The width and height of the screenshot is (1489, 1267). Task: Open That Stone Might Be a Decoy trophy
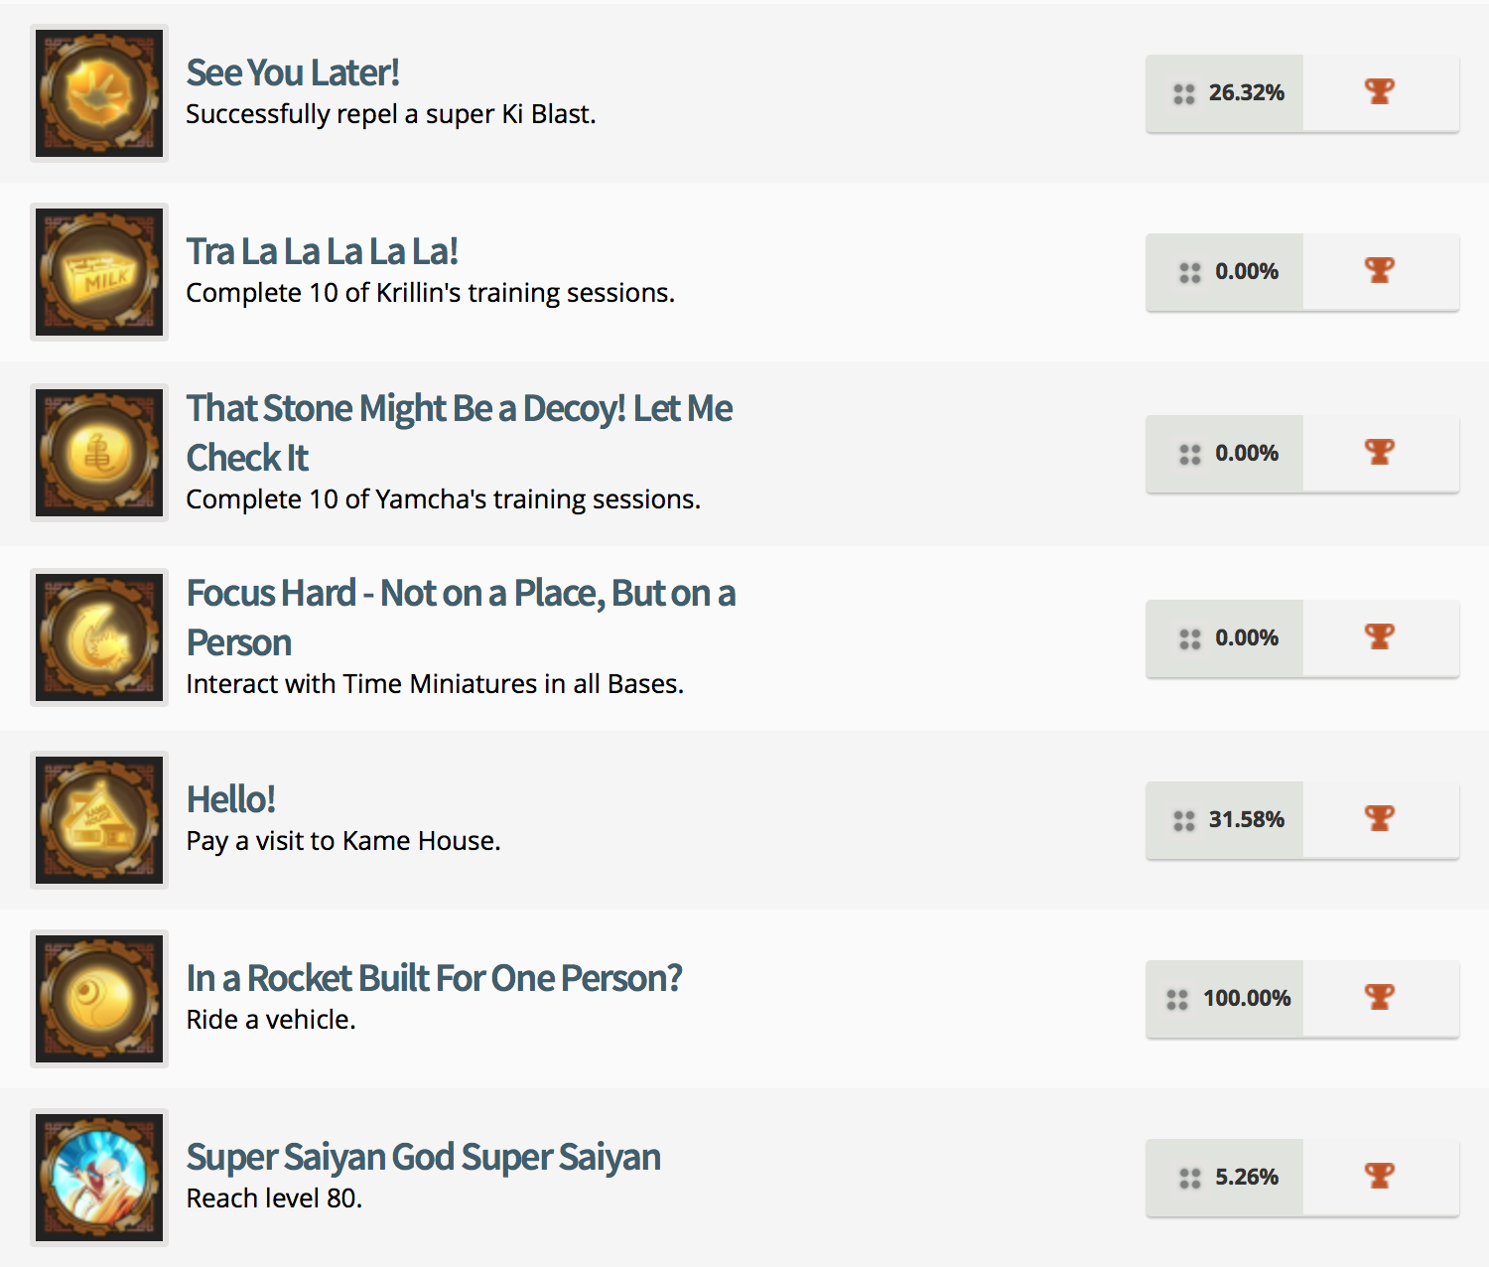click(459, 409)
